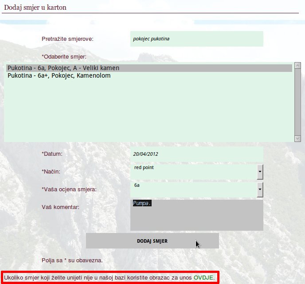Select 'Pukotina - 6a+, Pokojec, Kamenolom' route
305x284 pixels.
click(149, 75)
